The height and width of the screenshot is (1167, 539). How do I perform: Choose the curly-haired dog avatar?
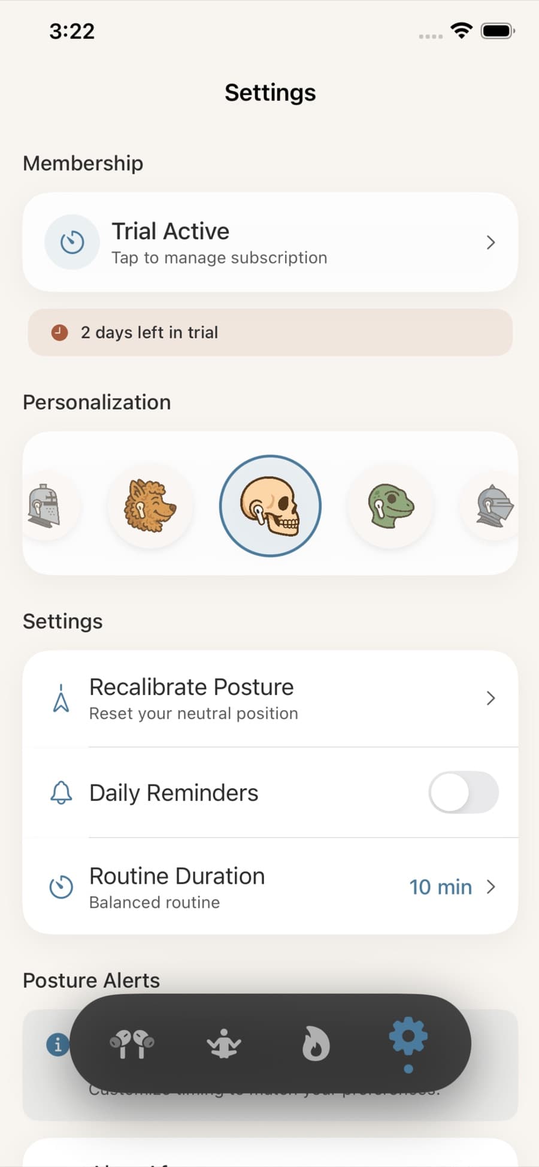pyautogui.click(x=150, y=506)
